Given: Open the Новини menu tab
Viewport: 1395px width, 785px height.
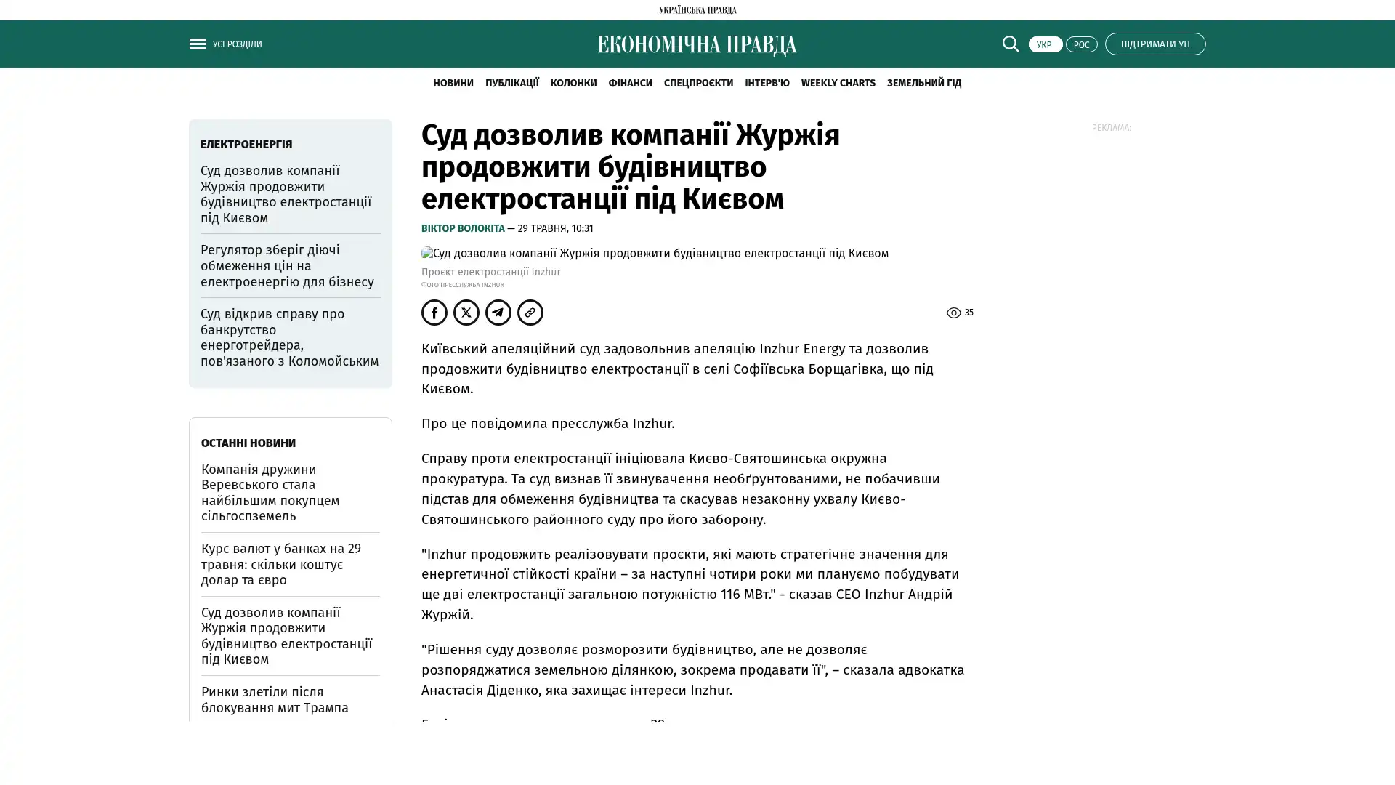Looking at the screenshot, I should (x=453, y=84).
